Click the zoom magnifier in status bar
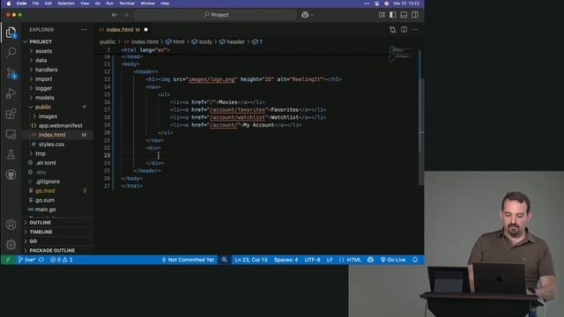This screenshot has width=564, height=317. (225, 260)
